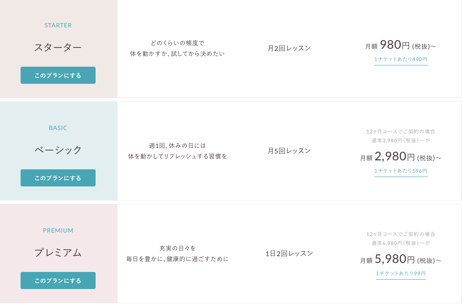Click the 月額5,980円 price
This screenshot has height=304, width=463.
(x=400, y=260)
